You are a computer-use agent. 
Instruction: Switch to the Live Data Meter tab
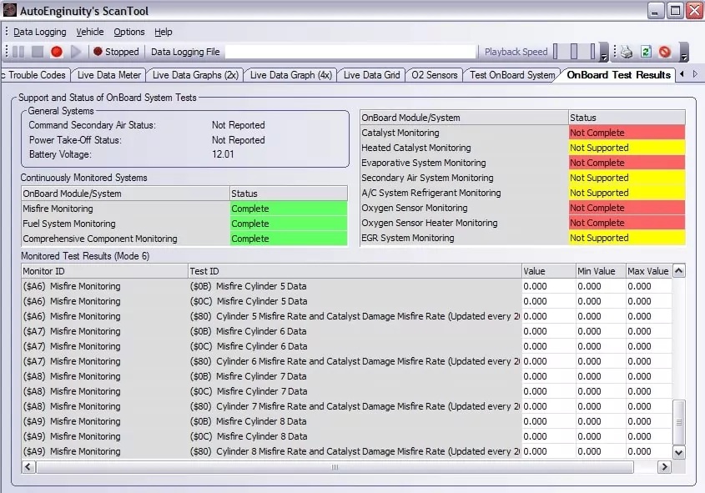pyautogui.click(x=109, y=75)
